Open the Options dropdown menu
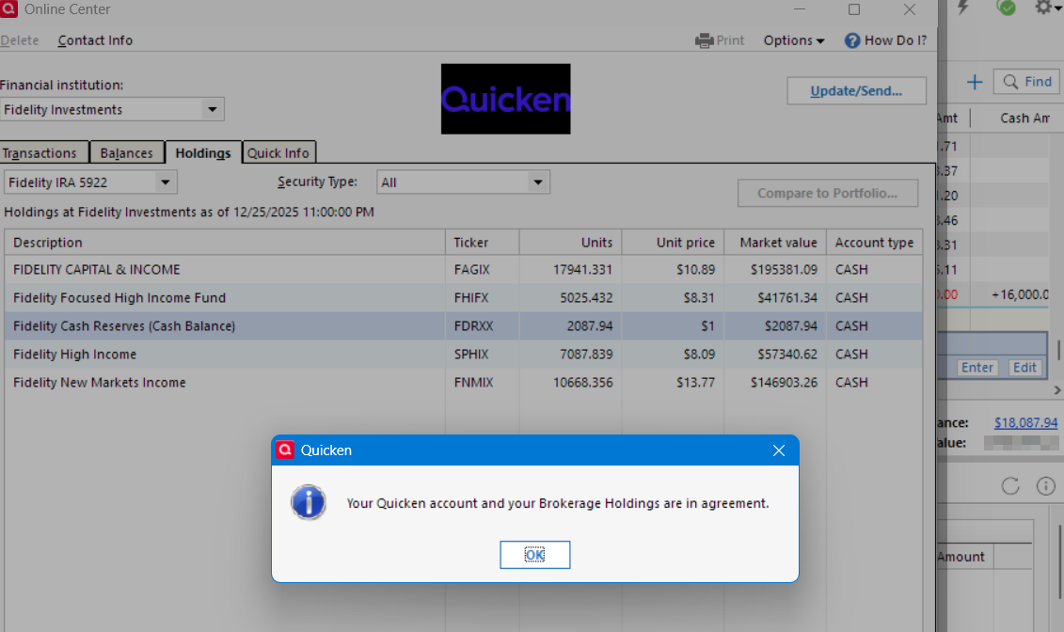This screenshot has height=632, width=1064. click(x=793, y=40)
